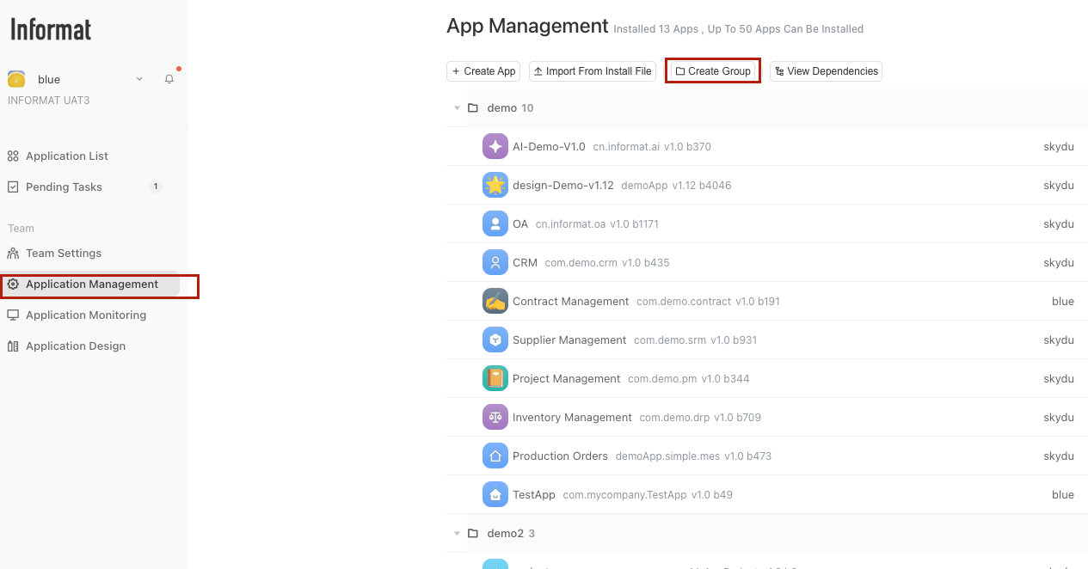1088x569 pixels.
Task: Open the notification bell
Action: tap(169, 79)
